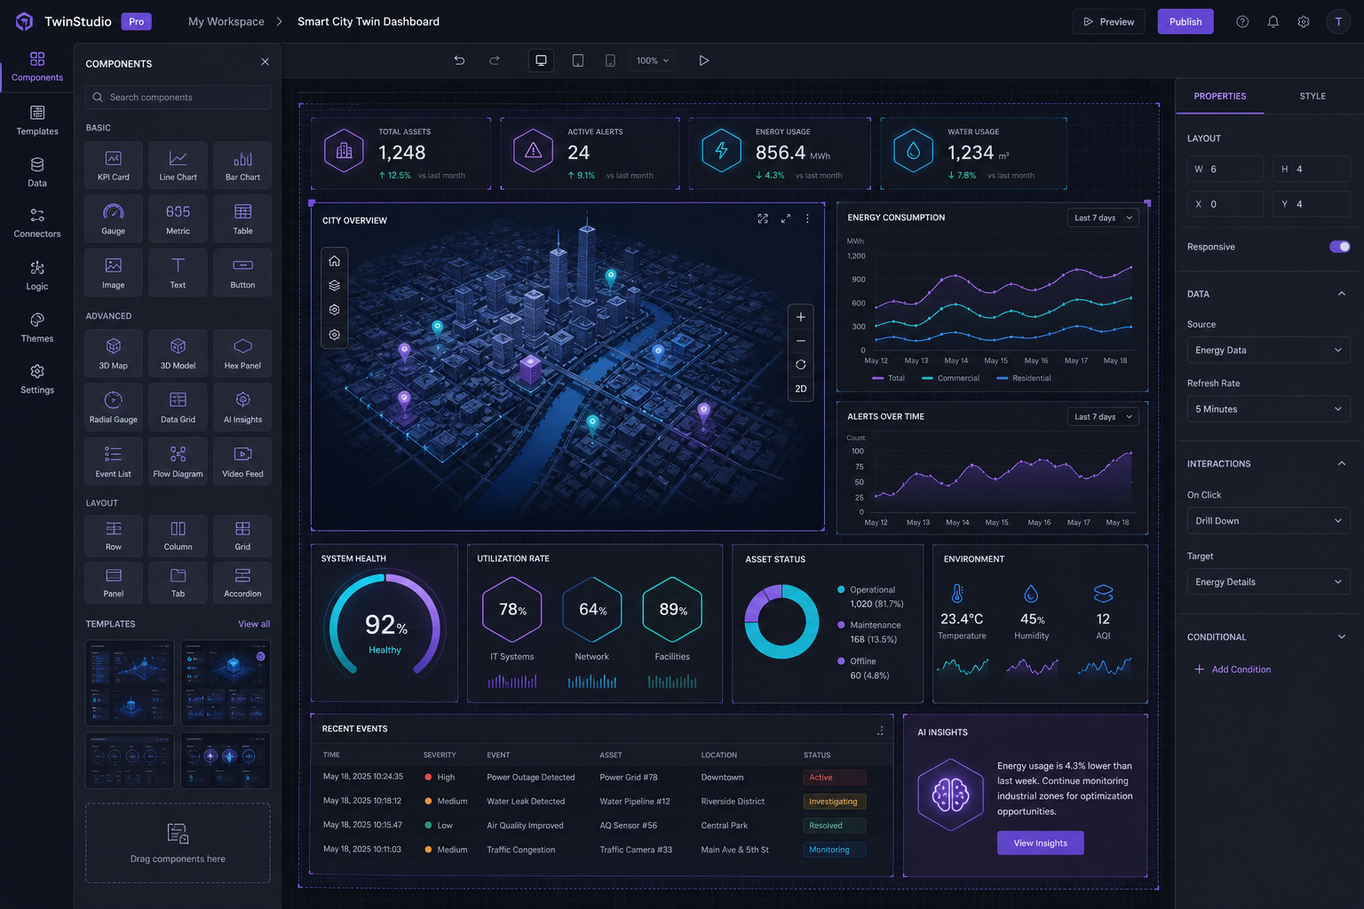The width and height of the screenshot is (1364, 909).
Task: Expand the Conditional section
Action: pos(1341,636)
